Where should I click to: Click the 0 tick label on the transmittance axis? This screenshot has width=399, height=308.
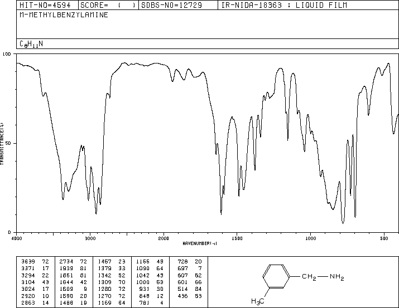tap(9, 232)
